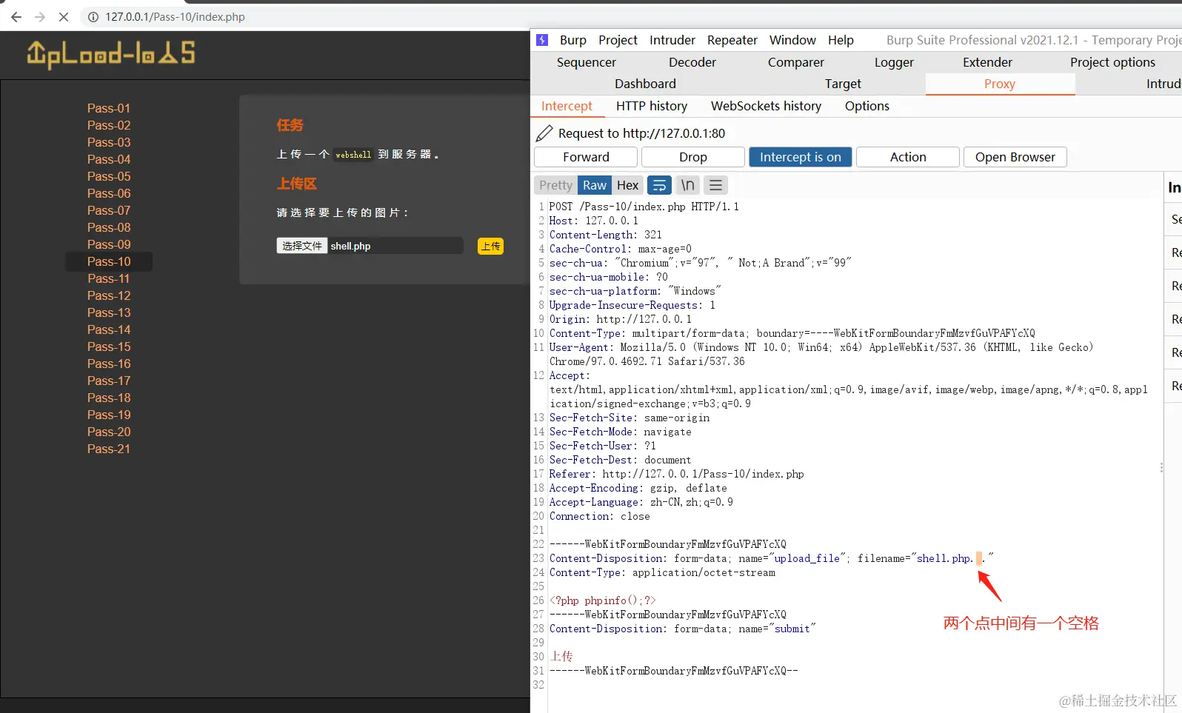Click the Content-Type: application/octet-stream line

[662, 572]
